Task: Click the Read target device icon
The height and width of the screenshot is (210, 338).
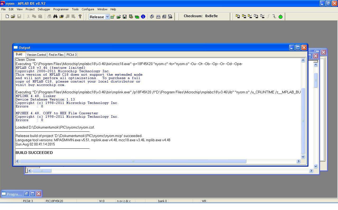Action: tap(244, 16)
